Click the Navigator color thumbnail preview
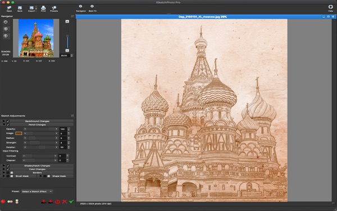337x211 pixels. click(x=36, y=38)
